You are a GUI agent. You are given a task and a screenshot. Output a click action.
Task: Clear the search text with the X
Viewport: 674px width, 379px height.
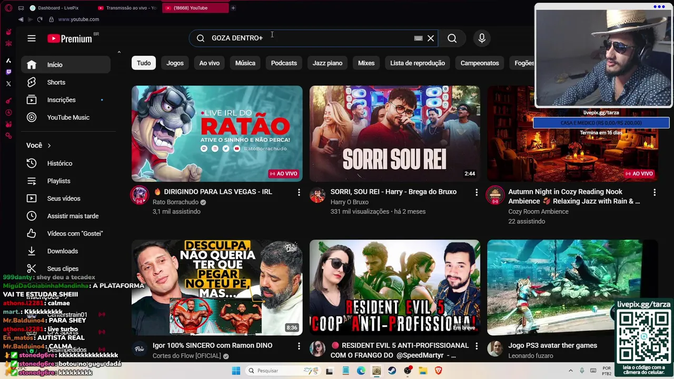pos(431,38)
